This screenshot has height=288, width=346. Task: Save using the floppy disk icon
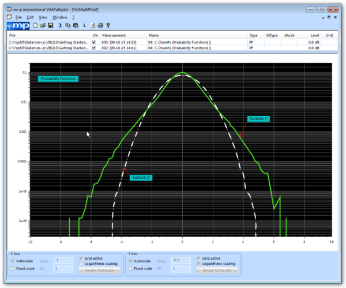coord(51,25)
